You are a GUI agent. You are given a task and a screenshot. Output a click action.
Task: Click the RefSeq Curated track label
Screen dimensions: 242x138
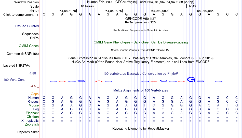tap(27, 26)
